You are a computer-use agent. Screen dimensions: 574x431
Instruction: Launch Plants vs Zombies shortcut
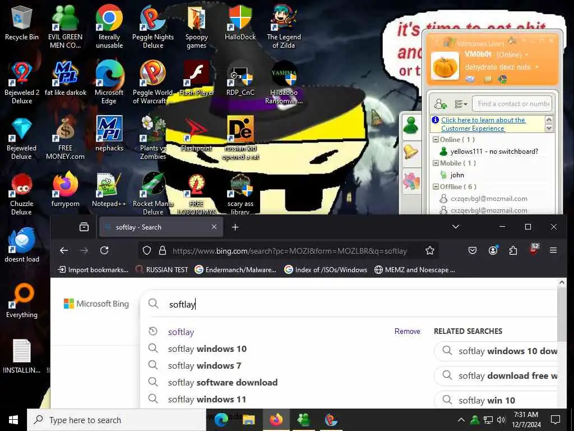point(153,139)
